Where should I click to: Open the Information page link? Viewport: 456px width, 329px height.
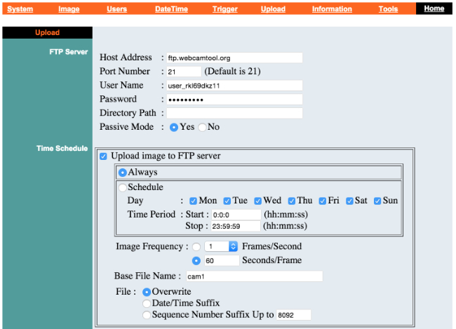tap(332, 9)
